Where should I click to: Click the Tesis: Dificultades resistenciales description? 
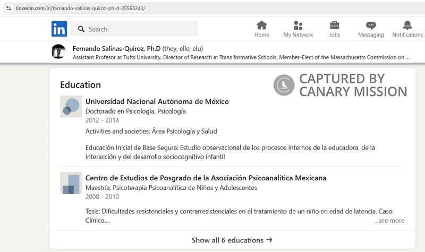(x=239, y=216)
